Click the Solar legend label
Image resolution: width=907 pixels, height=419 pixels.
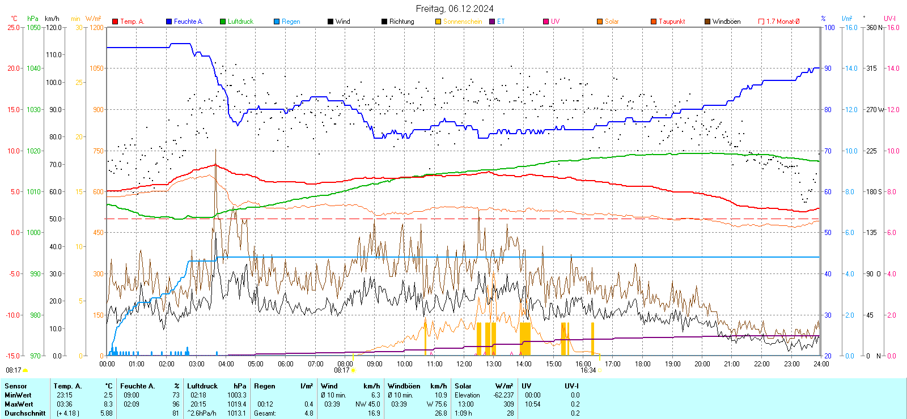click(612, 22)
